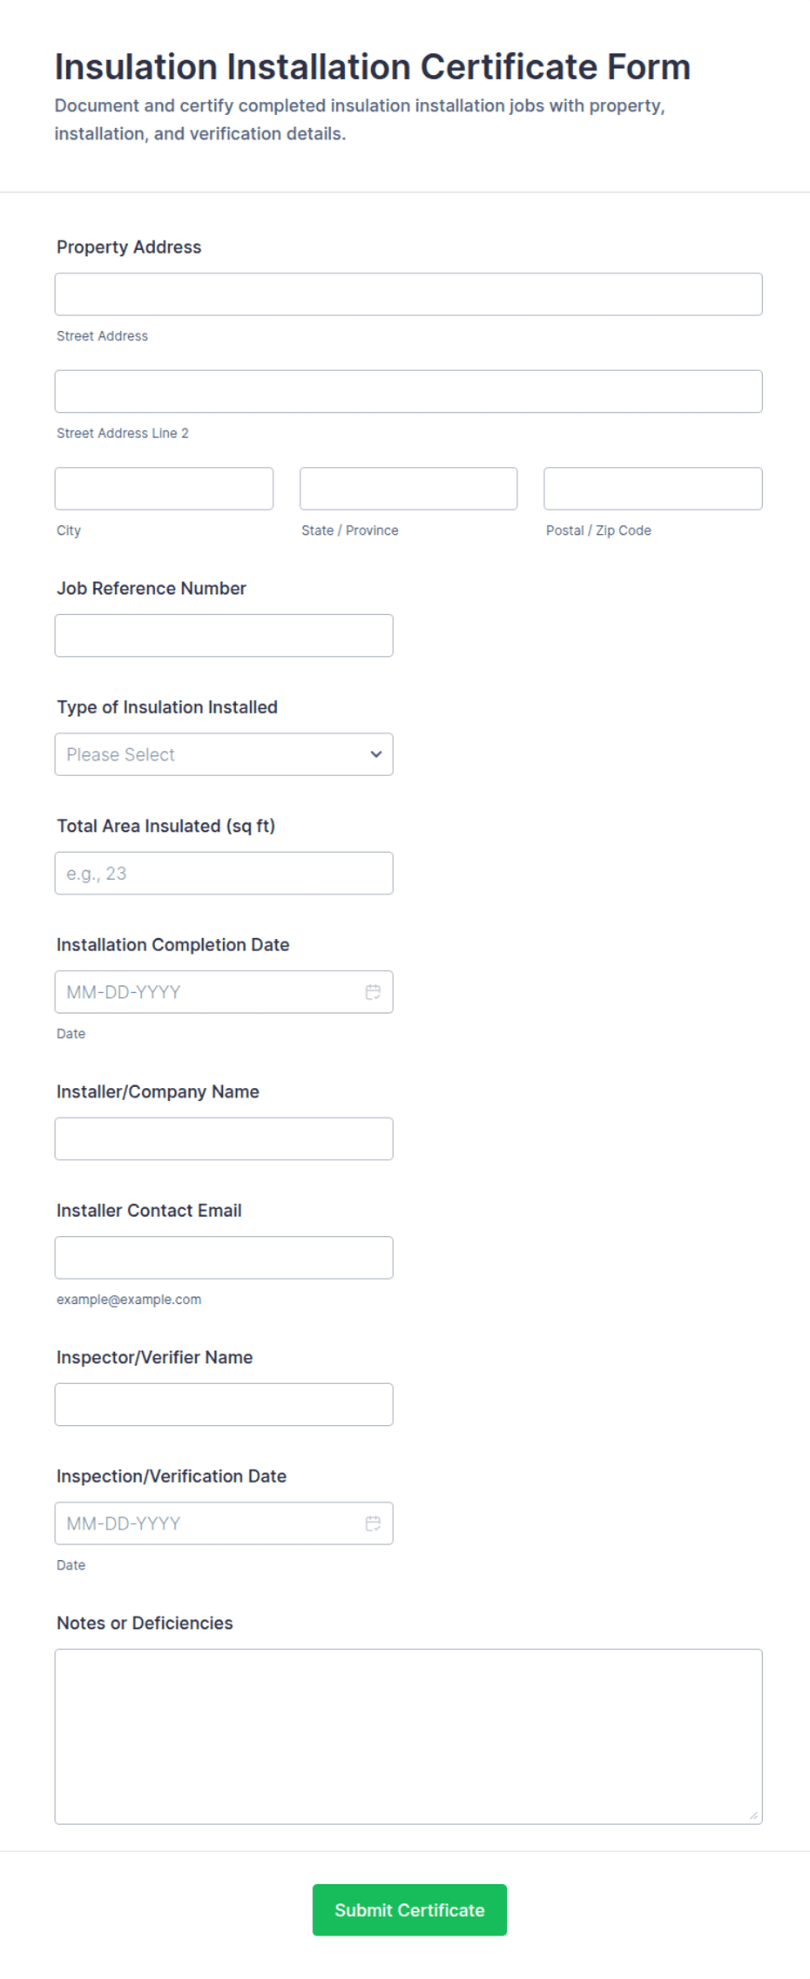This screenshot has height=1979, width=810.
Task: Click the Installation Completion Date text field
Action: 200,991
